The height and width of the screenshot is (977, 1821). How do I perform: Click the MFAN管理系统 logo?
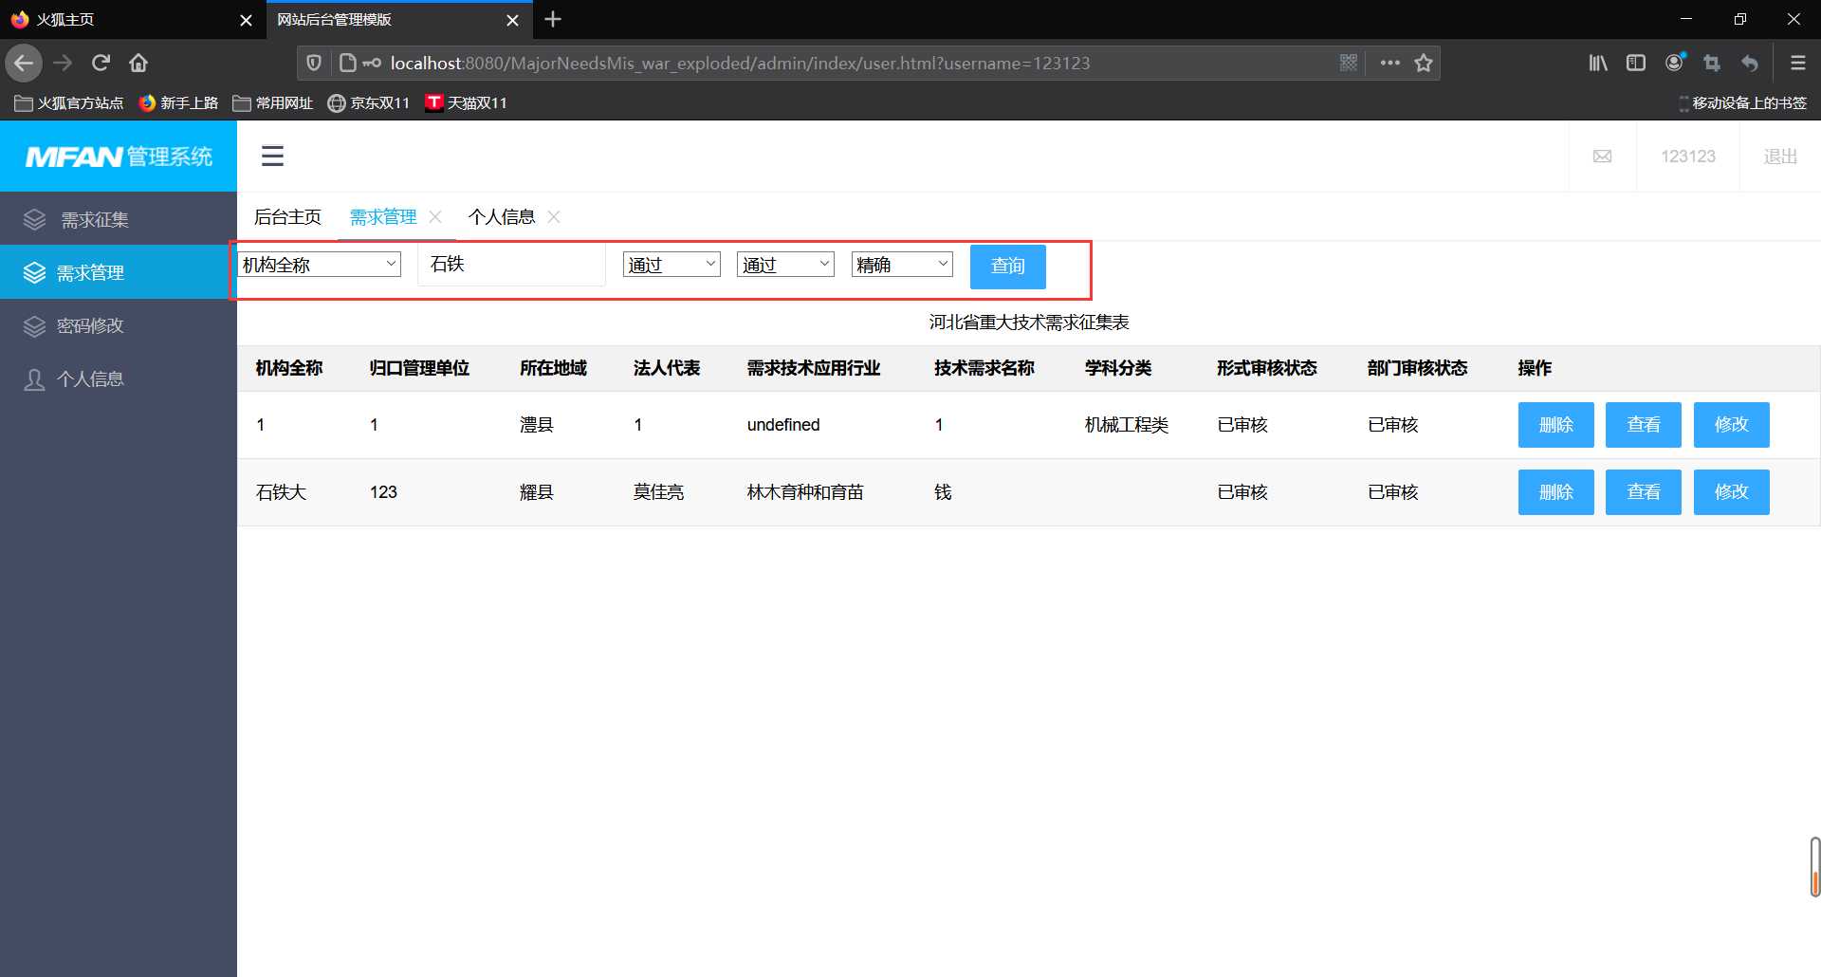(119, 157)
